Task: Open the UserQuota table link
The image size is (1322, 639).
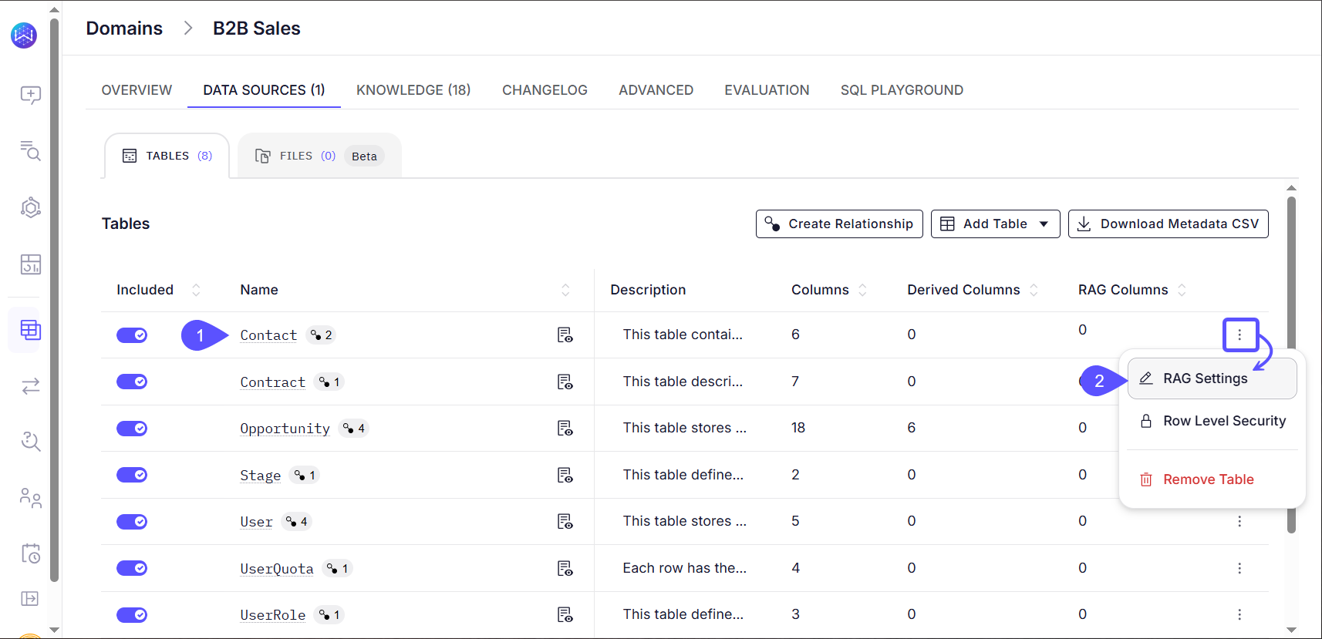Action: (276, 569)
